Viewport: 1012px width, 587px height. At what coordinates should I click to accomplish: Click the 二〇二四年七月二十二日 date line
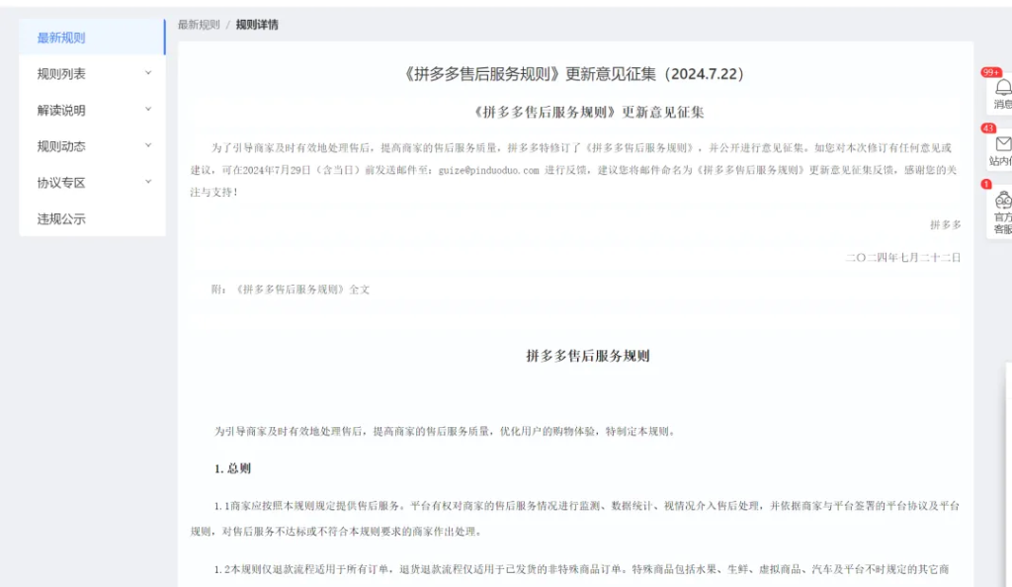tap(903, 257)
